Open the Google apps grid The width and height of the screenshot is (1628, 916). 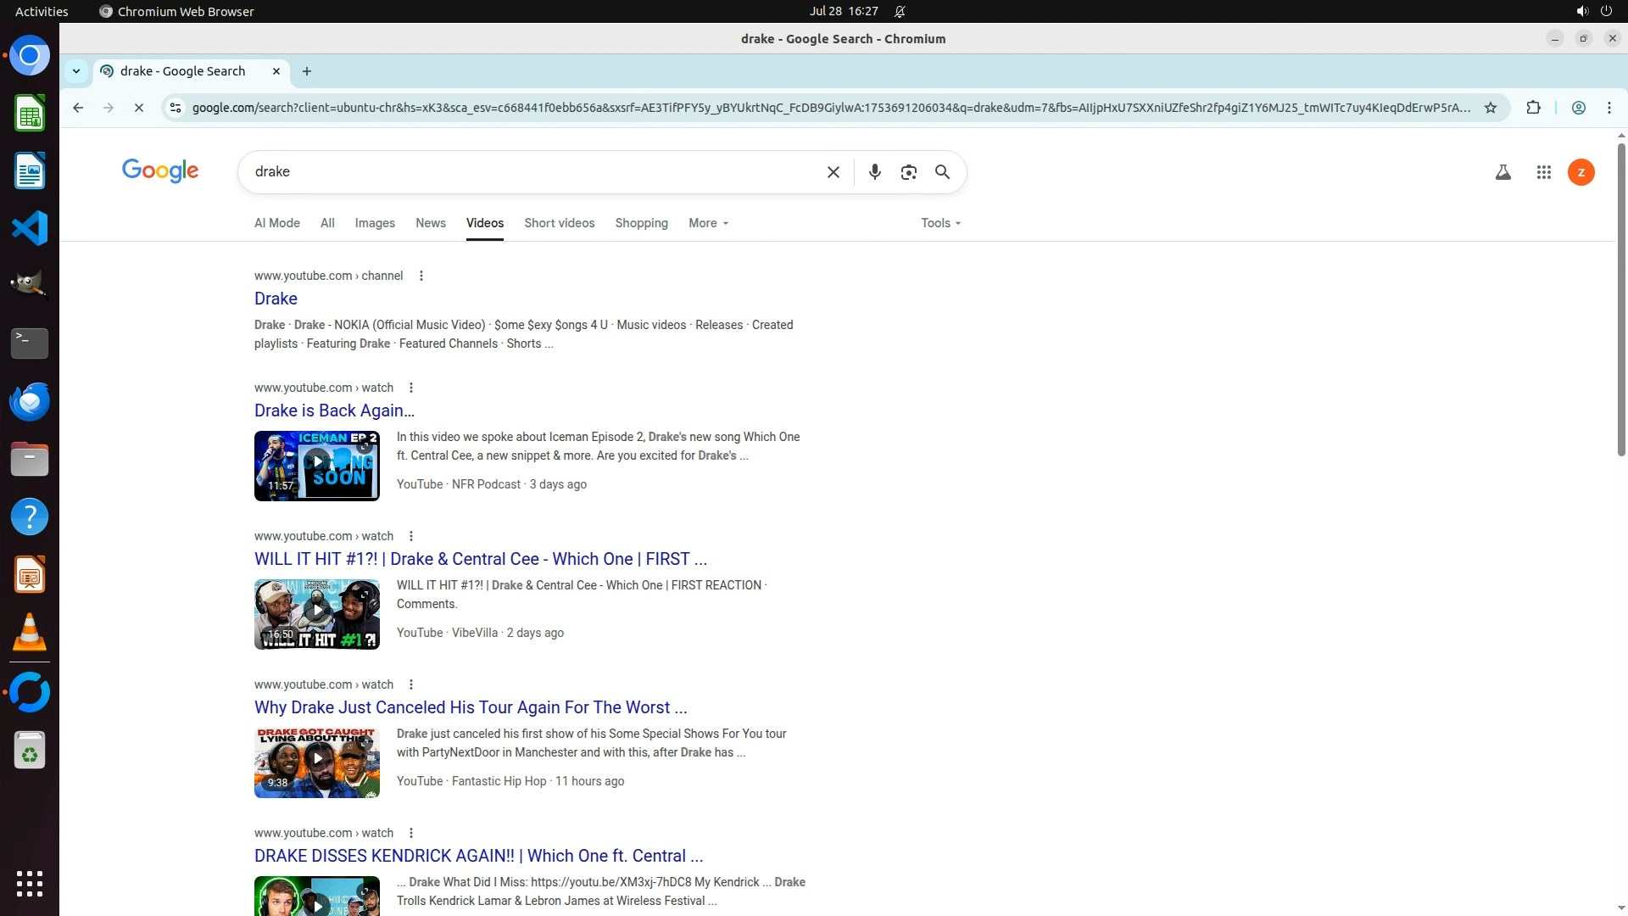pyautogui.click(x=1543, y=173)
